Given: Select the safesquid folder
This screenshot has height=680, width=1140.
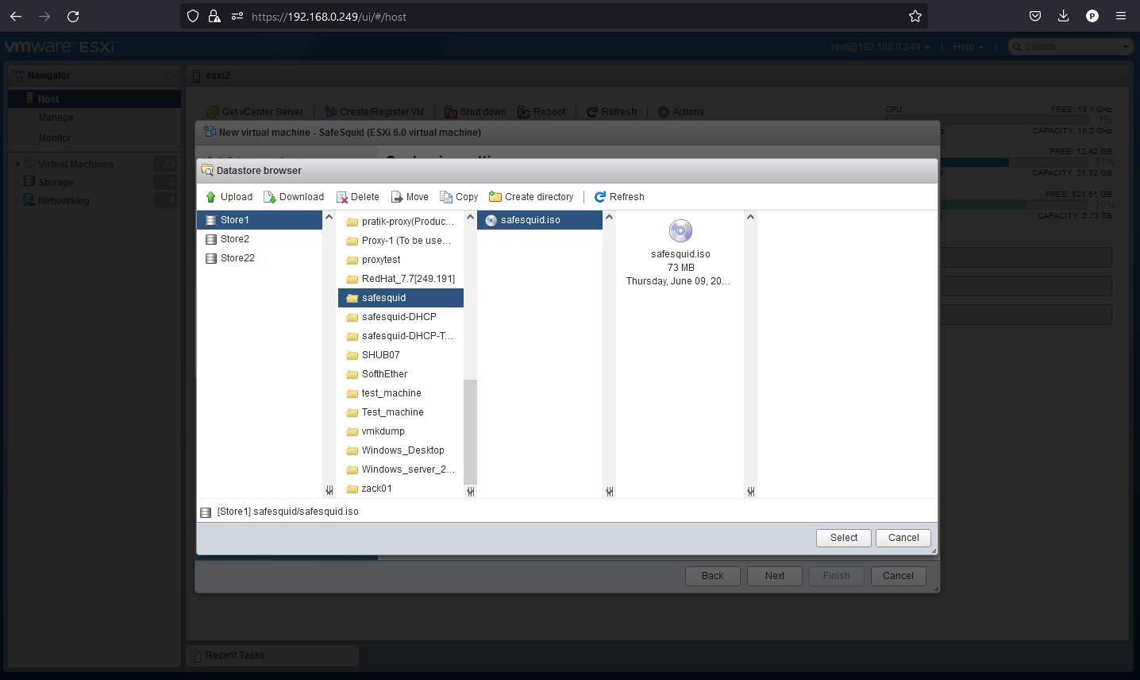Looking at the screenshot, I should coord(401,298).
